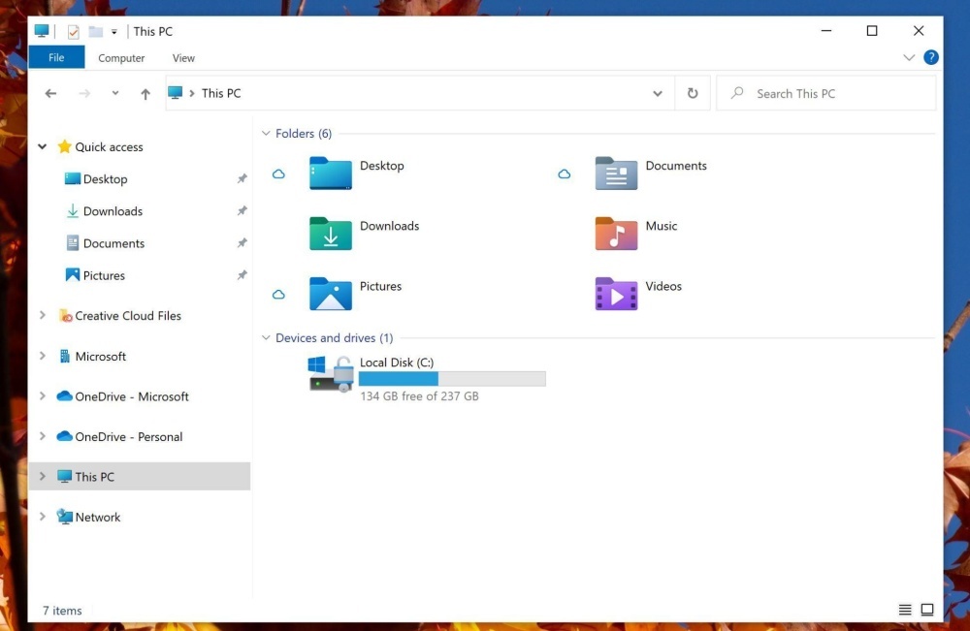Click the Help question mark icon
The height and width of the screenshot is (631, 970).
[x=931, y=57]
